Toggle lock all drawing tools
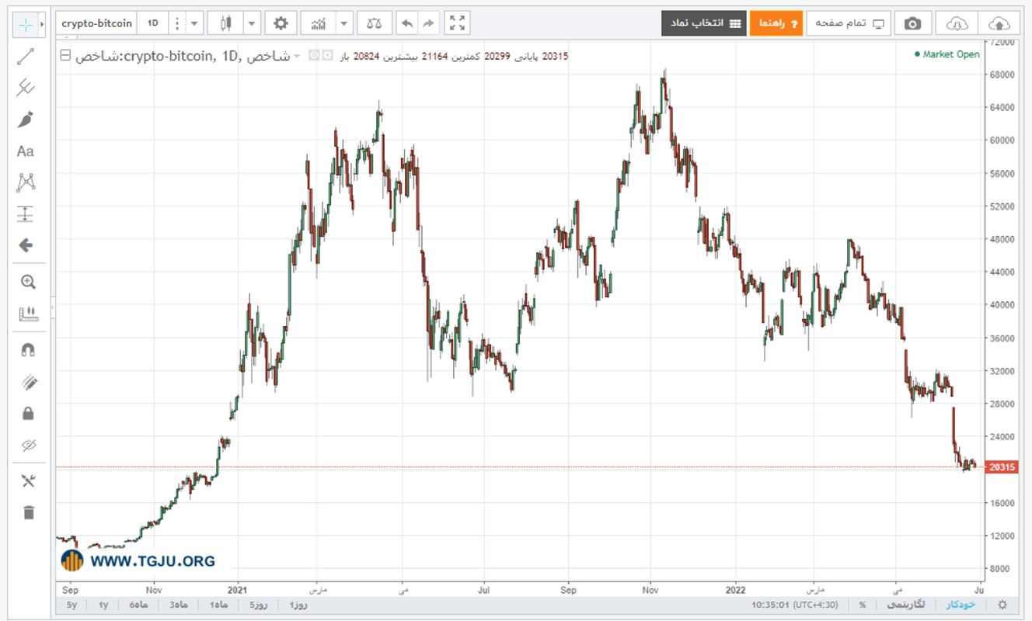The height and width of the screenshot is (621, 1032). (28, 413)
